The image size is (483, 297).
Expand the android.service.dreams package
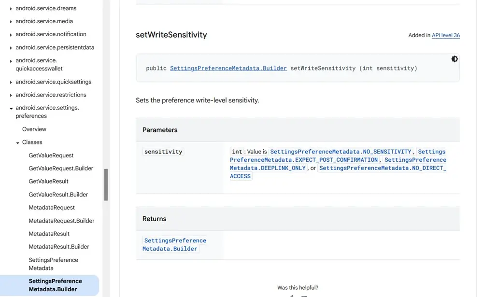tap(11, 9)
